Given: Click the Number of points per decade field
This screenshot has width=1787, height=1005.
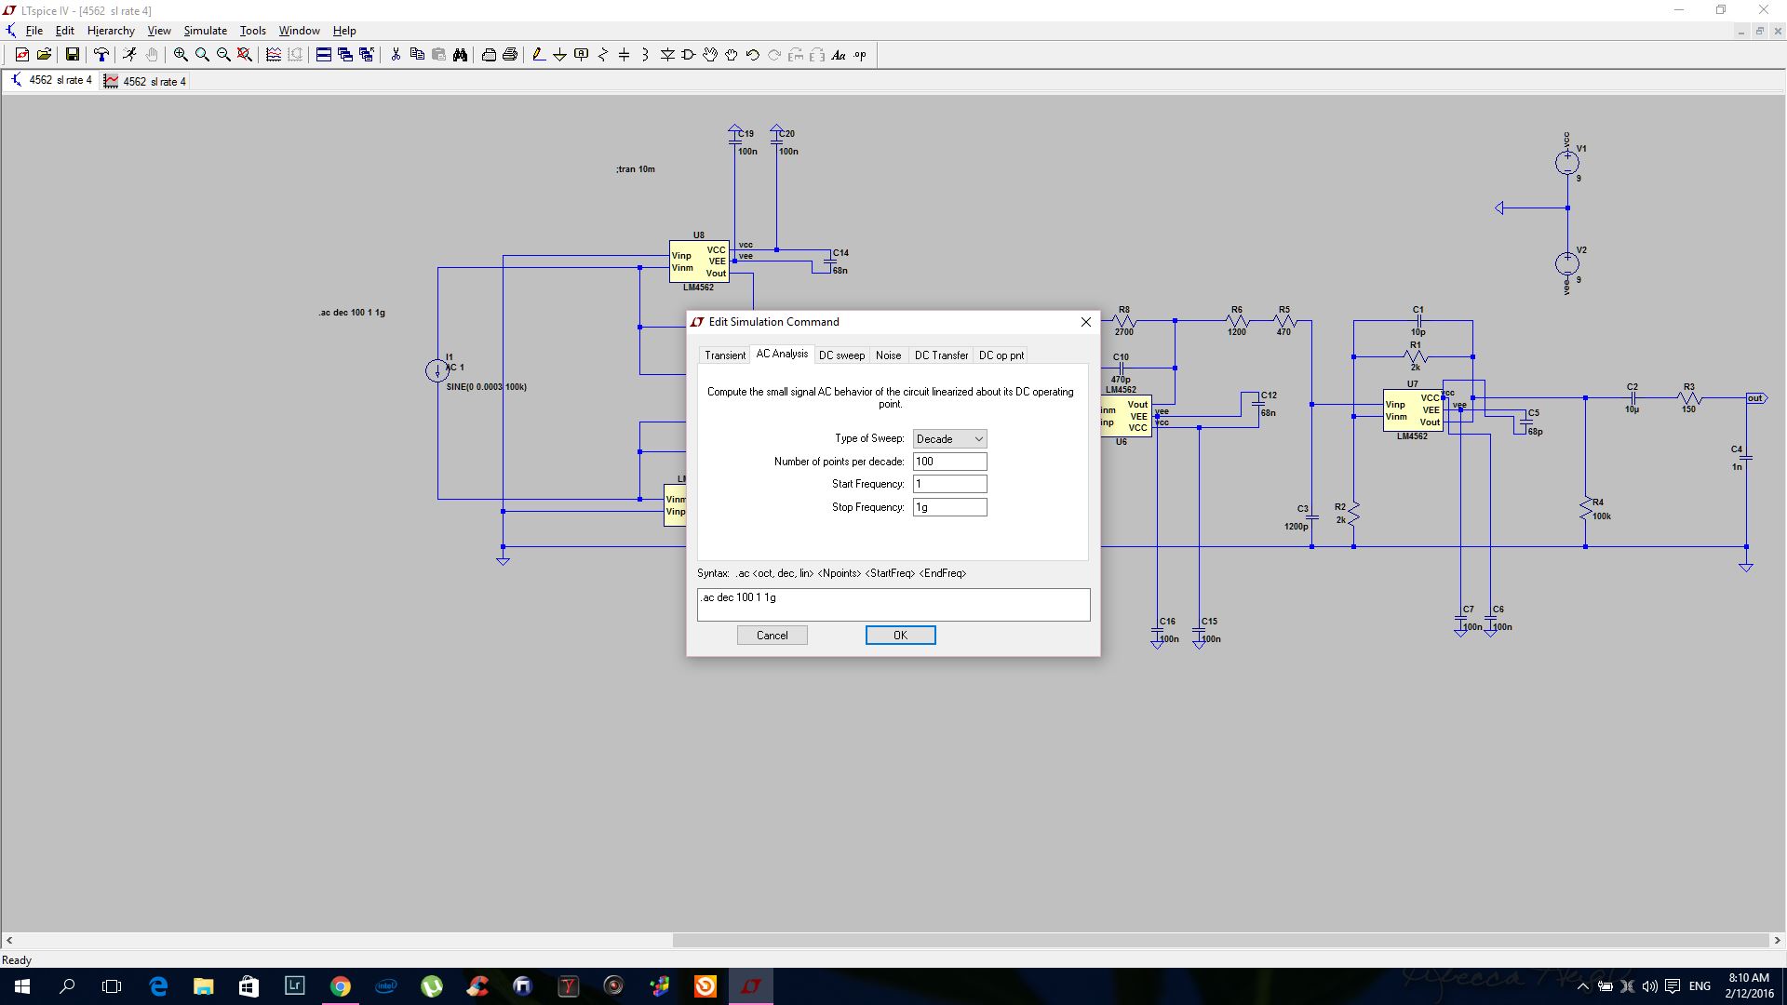Looking at the screenshot, I should coord(949,462).
